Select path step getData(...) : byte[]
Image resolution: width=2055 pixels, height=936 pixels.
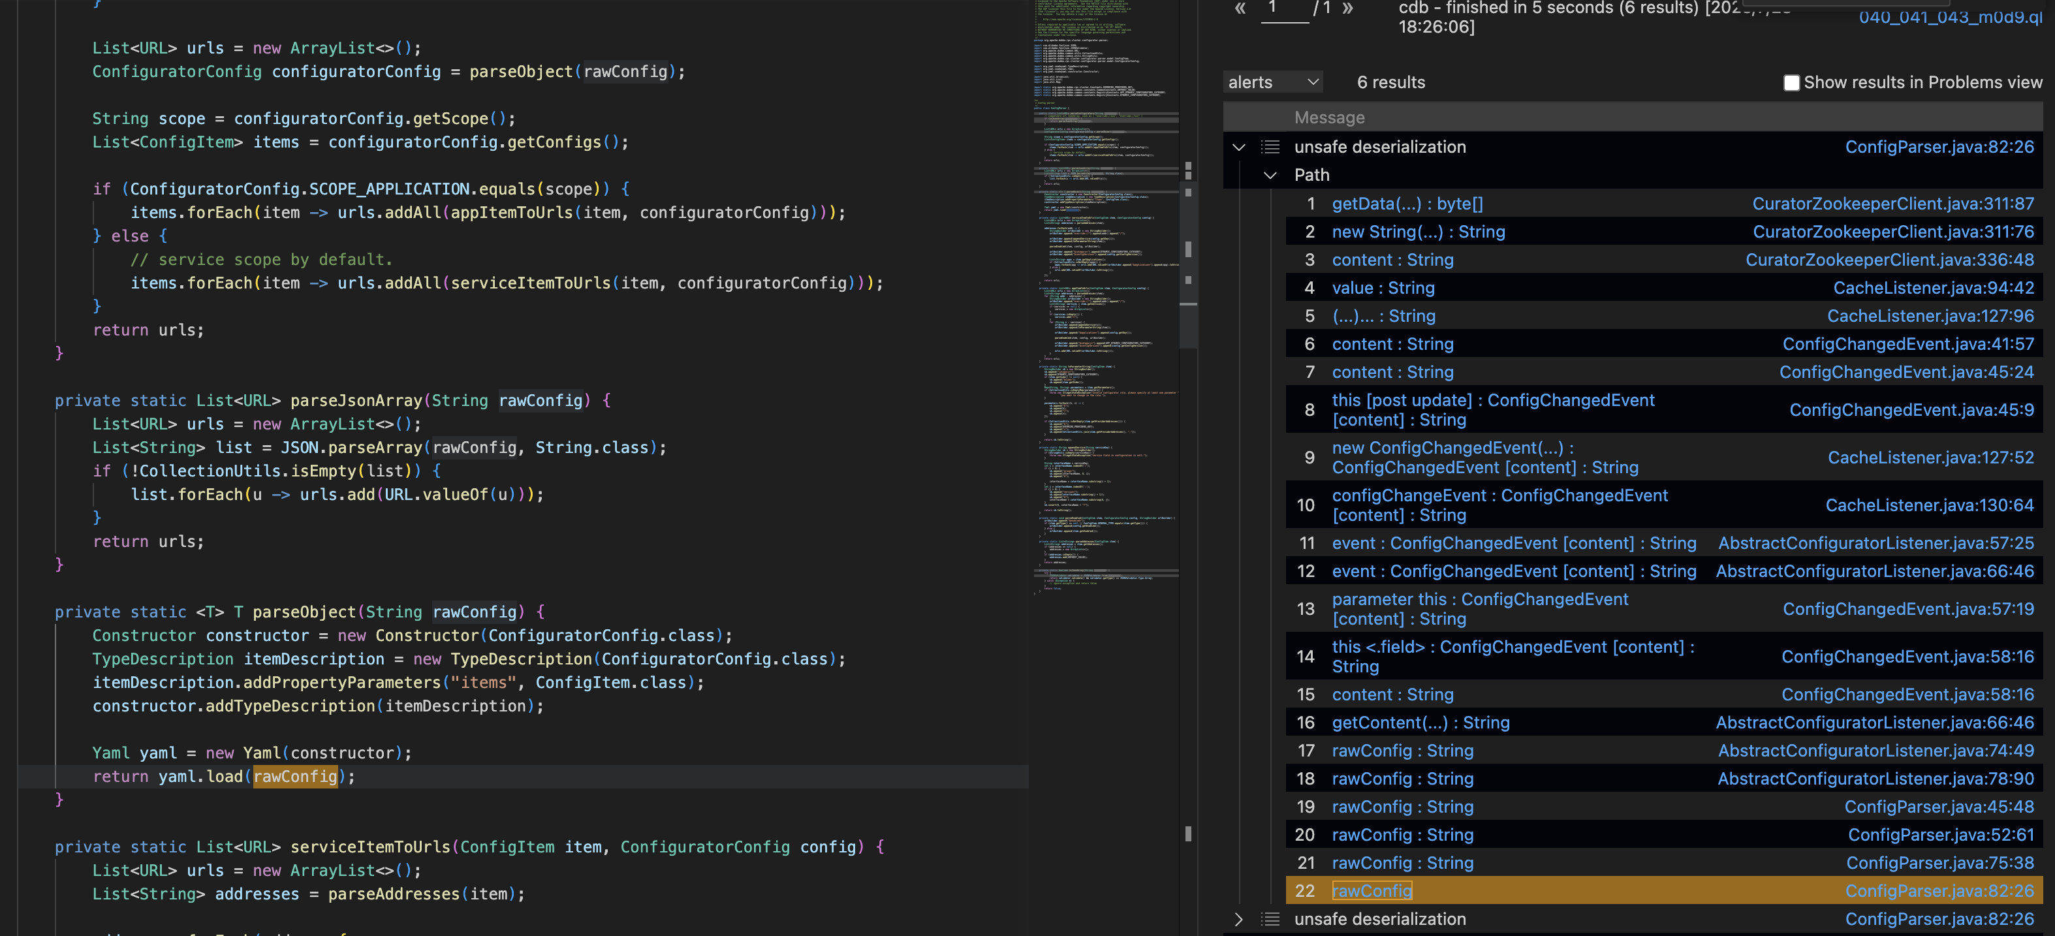click(x=1407, y=204)
